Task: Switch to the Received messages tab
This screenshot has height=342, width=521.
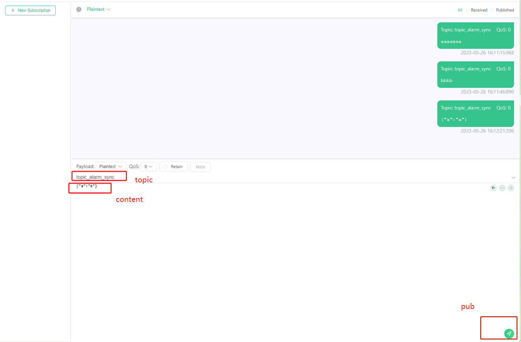Action: coord(479,10)
